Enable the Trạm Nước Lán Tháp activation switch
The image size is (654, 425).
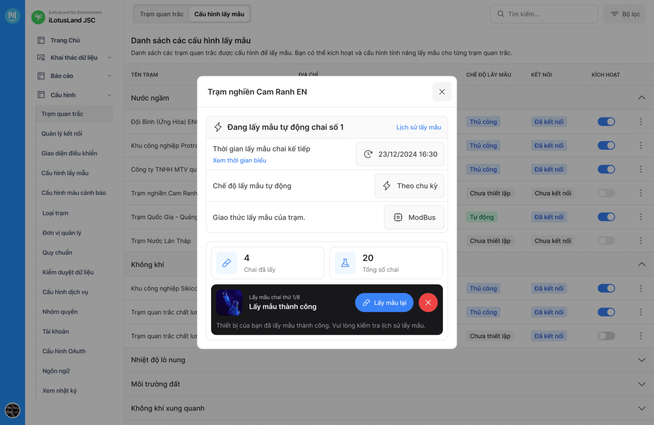pos(606,241)
